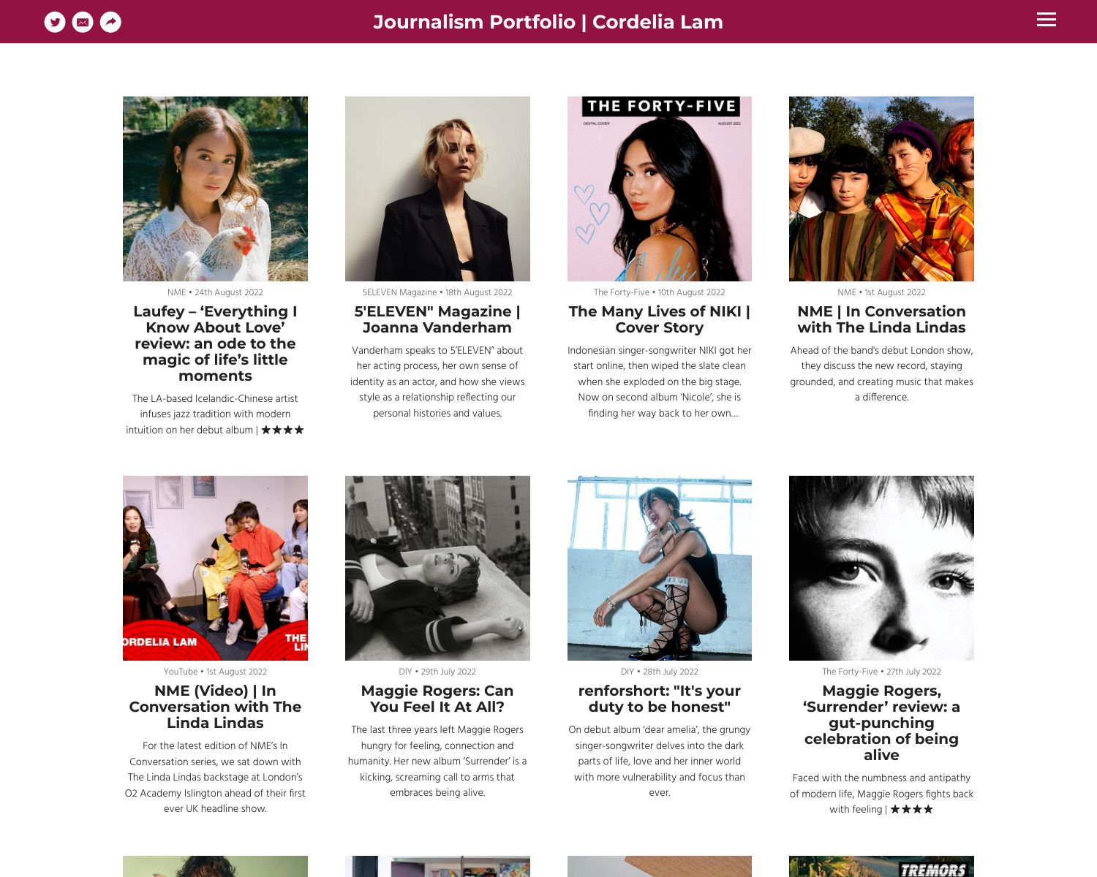1097x877 pixels.
Task: Open Maggie Rogers 'Surrender' review headline
Action: pos(881,723)
